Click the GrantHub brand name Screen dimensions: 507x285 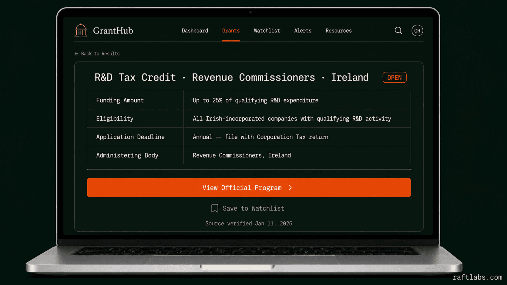coord(113,31)
